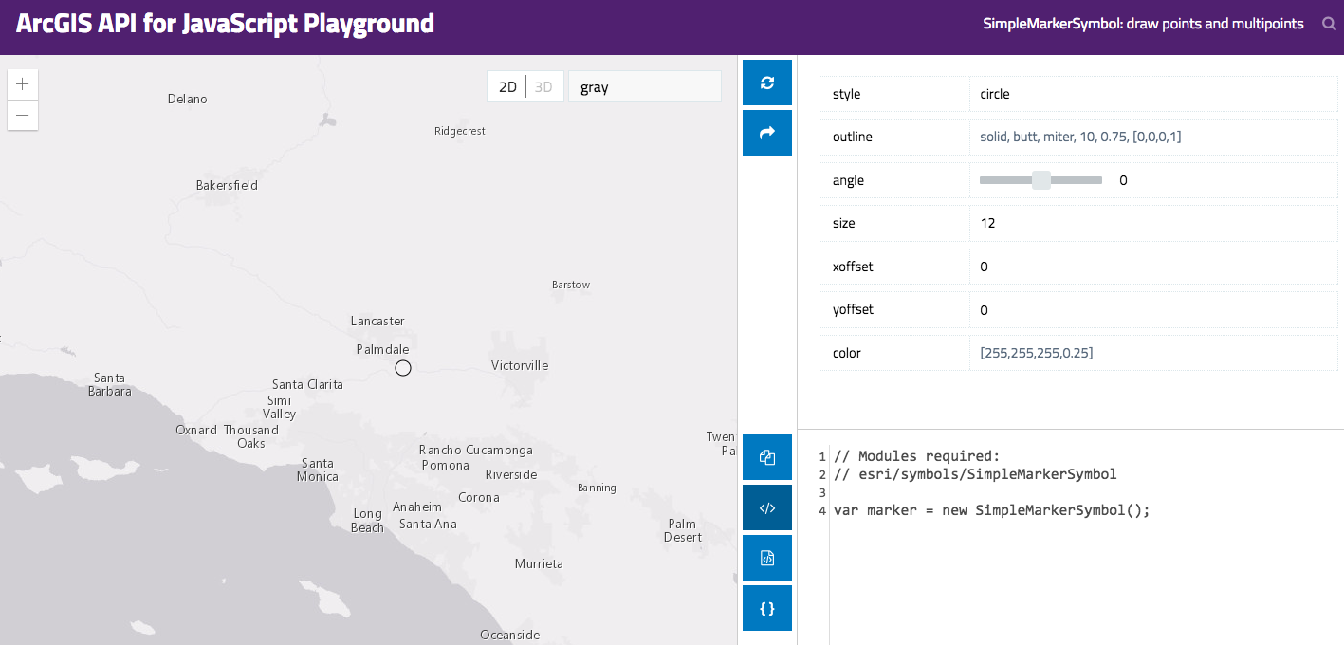Viewport: 1344px width, 645px height.
Task: Click the ArcGIS API for JavaScript Playground title
Action: [225, 24]
